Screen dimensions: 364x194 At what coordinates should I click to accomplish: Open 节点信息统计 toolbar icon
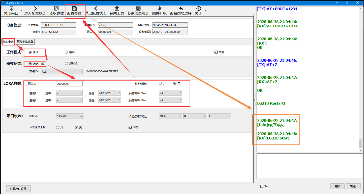point(138,9)
